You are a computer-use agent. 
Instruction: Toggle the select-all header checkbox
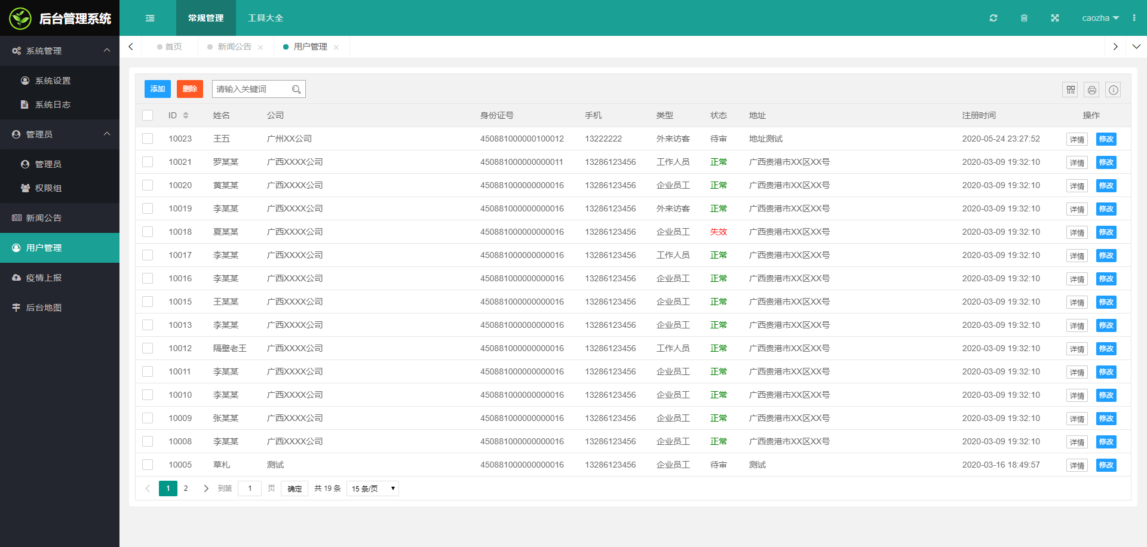pyautogui.click(x=148, y=115)
